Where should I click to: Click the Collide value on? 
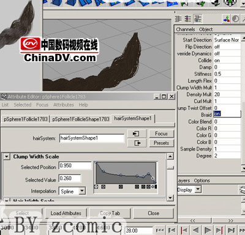point(227,61)
